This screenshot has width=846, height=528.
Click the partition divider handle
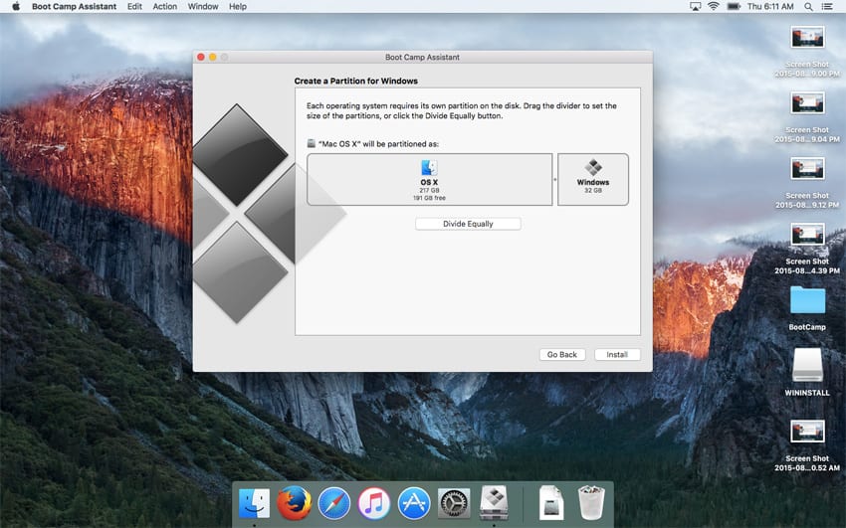click(x=554, y=179)
